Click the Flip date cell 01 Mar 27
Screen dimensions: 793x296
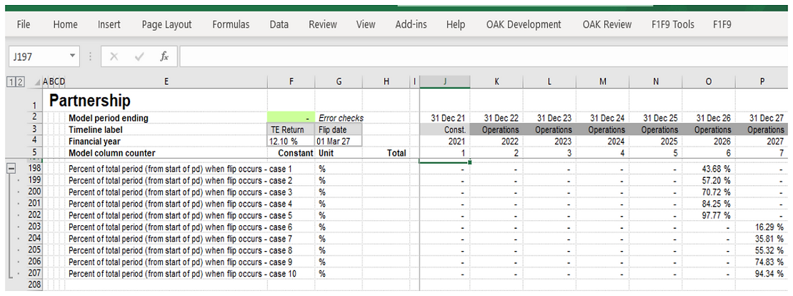(x=338, y=142)
